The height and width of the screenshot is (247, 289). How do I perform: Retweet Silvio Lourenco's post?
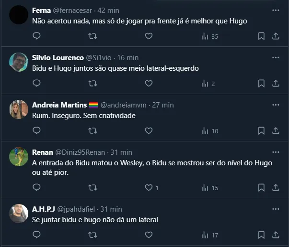pos(93,83)
